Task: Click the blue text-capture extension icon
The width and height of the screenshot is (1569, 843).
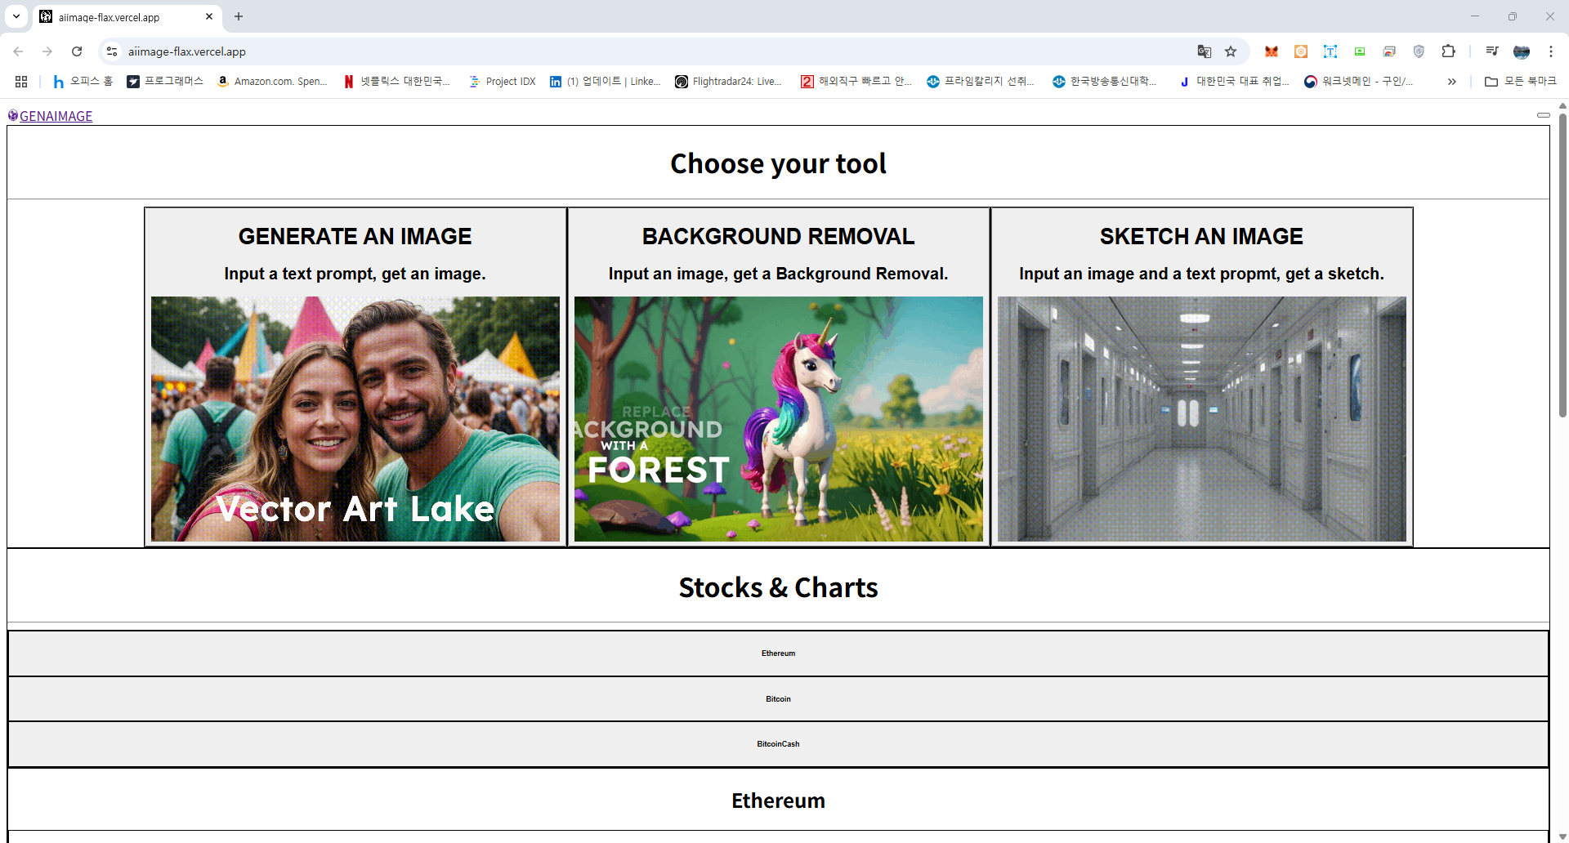Action: (1330, 51)
